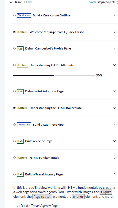Click the 50% progress bar under HTML Attributes
Viewport: 118px width, 208px height.
click(x=54, y=75)
